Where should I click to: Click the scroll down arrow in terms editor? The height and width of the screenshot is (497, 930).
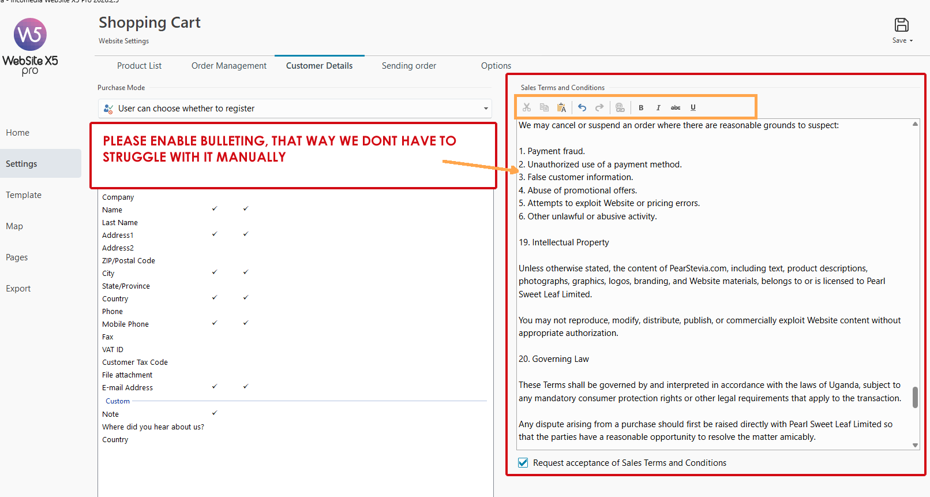point(915,445)
